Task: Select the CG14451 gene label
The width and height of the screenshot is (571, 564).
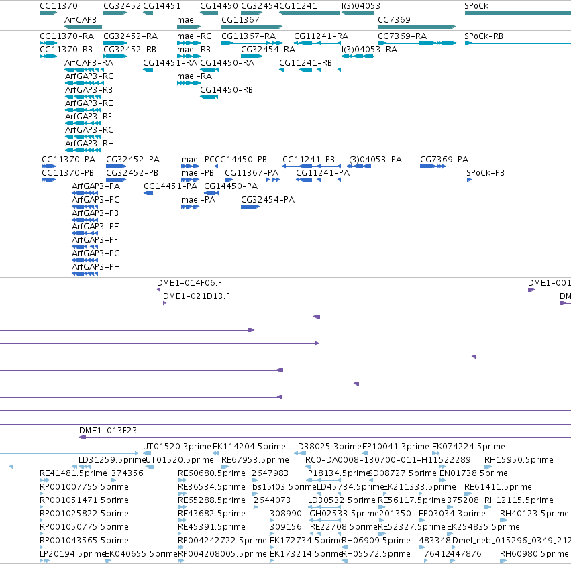Action: (x=162, y=6)
